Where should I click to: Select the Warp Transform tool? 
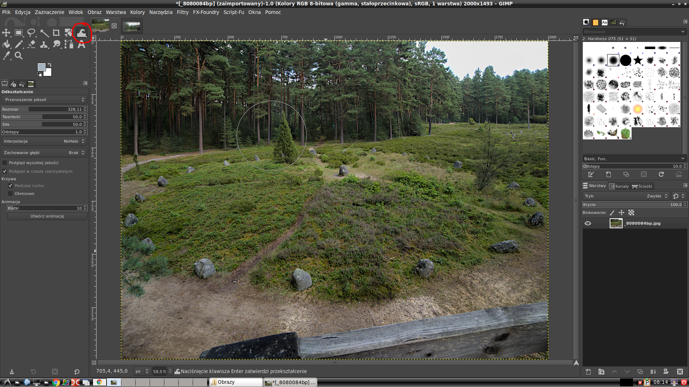(x=81, y=33)
